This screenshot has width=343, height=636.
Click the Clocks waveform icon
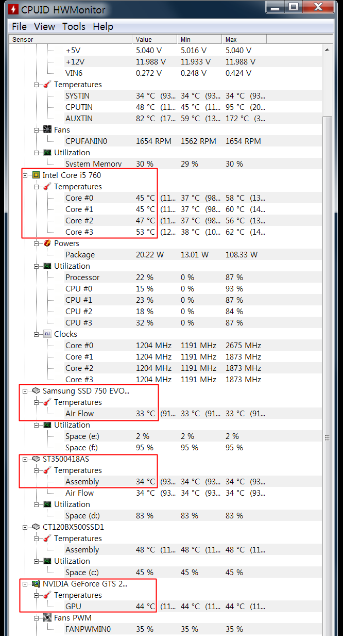coord(47,334)
